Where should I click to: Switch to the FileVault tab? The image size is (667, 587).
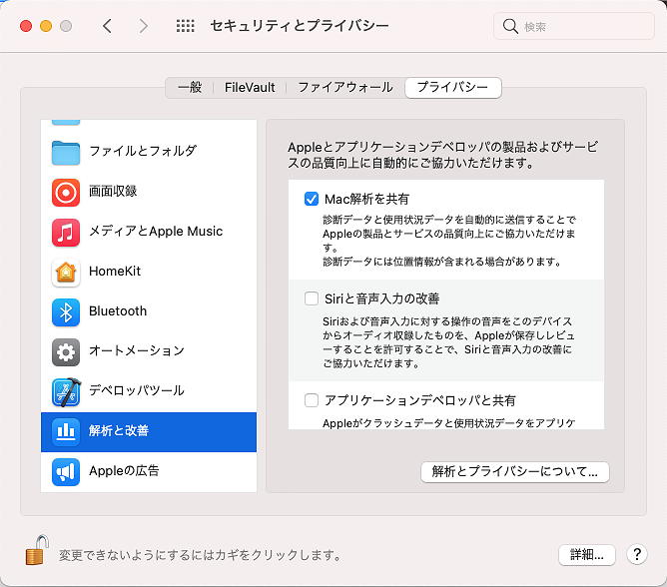[250, 87]
